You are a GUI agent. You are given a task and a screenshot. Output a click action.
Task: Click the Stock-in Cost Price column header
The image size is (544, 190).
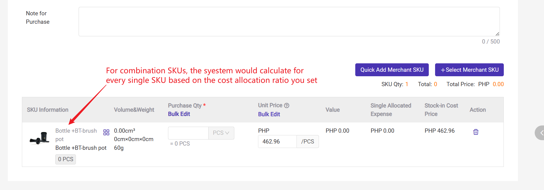coord(441,110)
